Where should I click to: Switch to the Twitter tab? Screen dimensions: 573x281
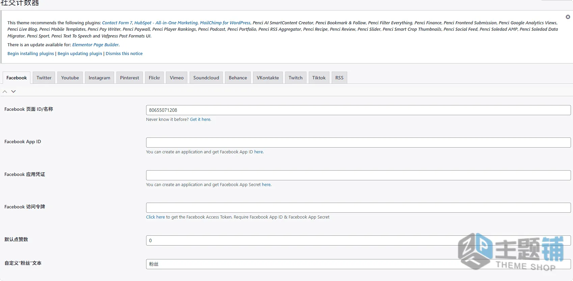click(x=44, y=78)
